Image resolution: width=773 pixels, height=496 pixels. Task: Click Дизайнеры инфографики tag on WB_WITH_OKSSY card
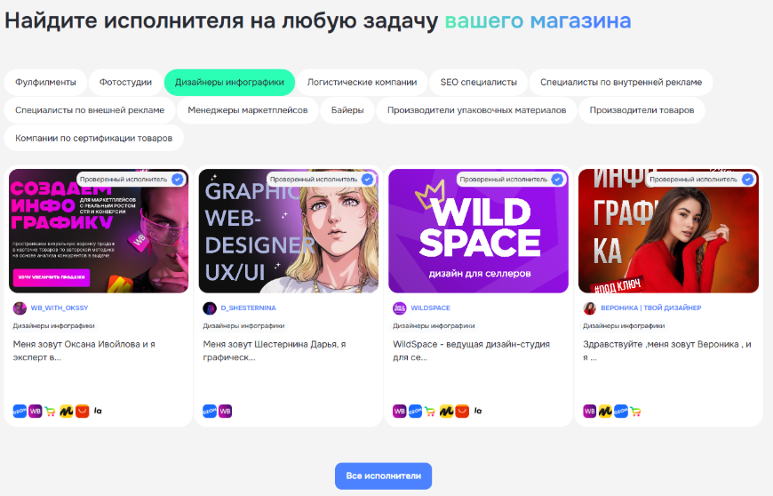click(x=53, y=326)
